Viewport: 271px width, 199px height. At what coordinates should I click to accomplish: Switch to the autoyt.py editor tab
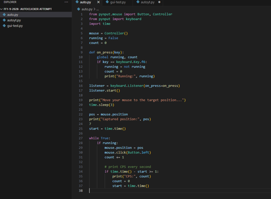click(147, 2)
